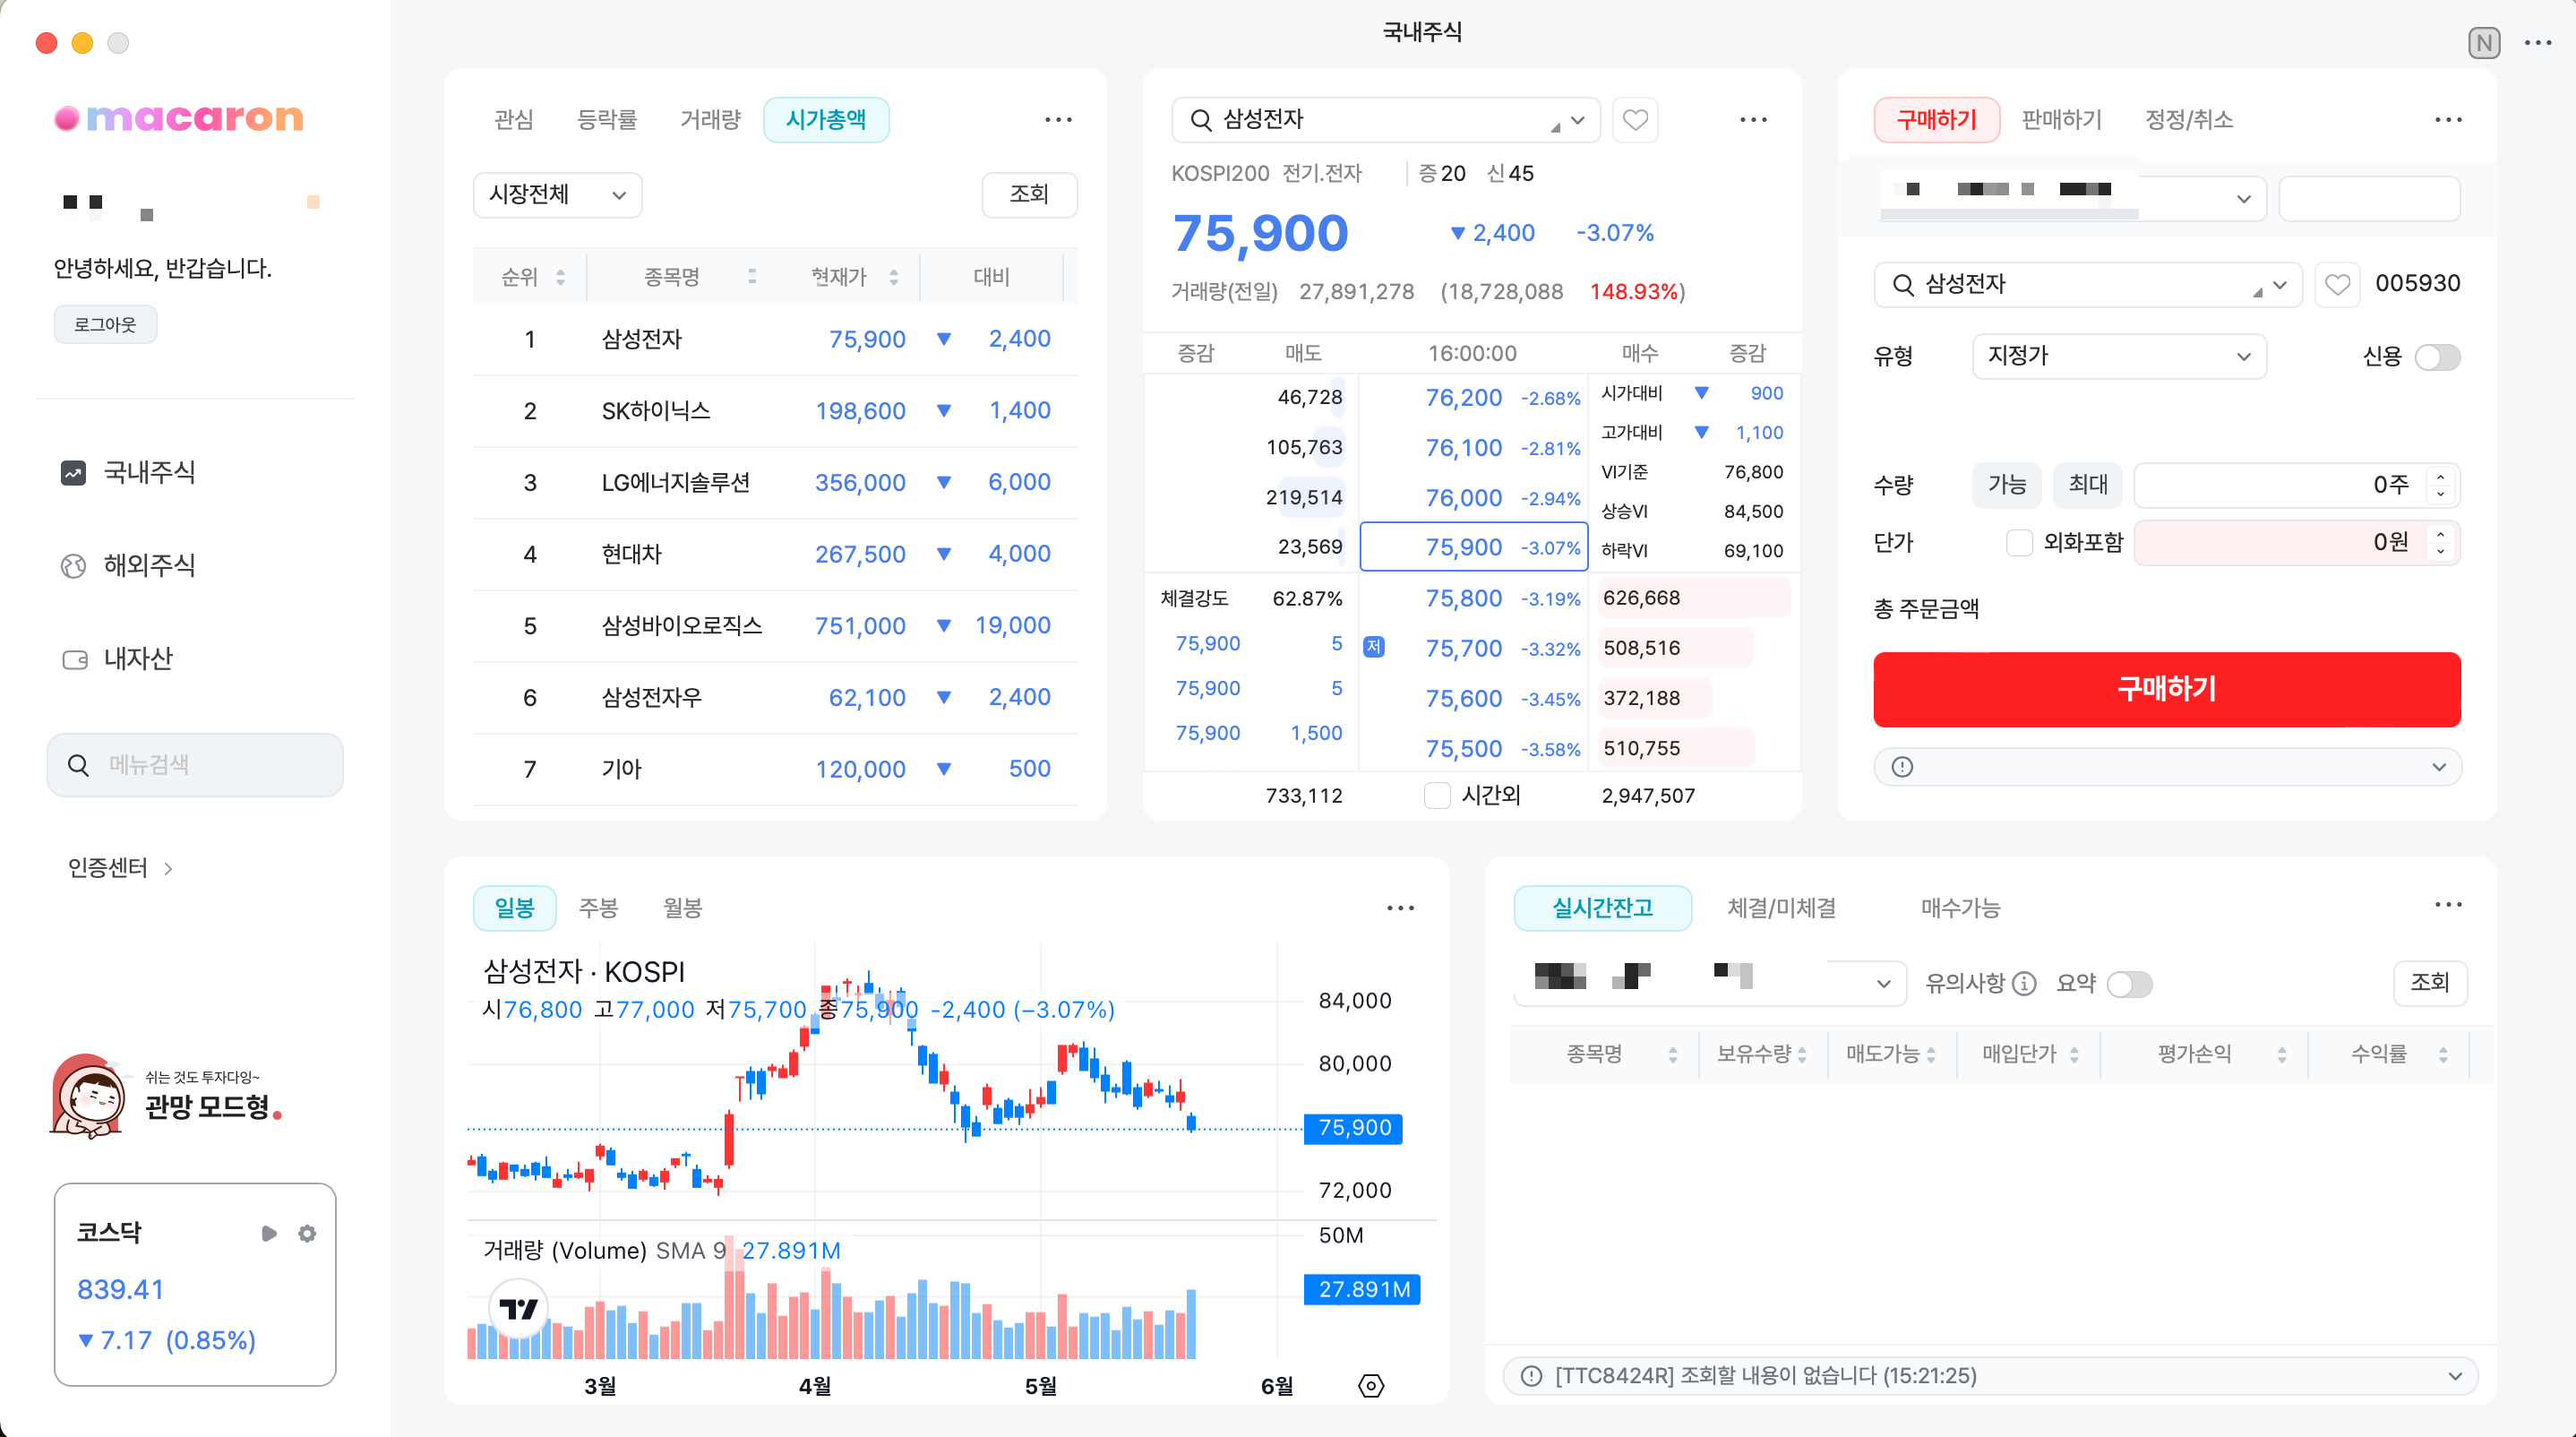
Task: Click the red 구매하기 submit button
Action: [2167, 689]
